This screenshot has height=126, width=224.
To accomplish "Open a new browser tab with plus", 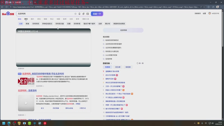I will click(x=35, y=2).
